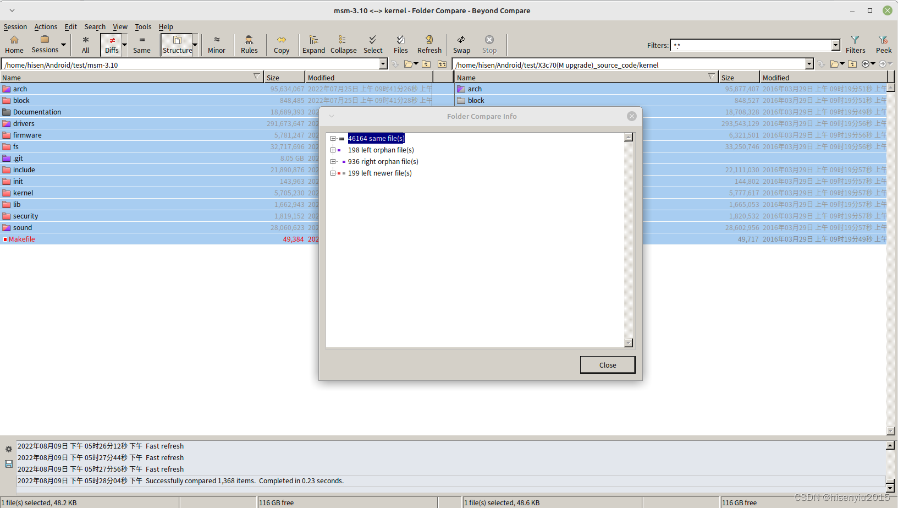The width and height of the screenshot is (898, 508).
Task: Open right path history dropdown
Action: [x=809, y=64]
